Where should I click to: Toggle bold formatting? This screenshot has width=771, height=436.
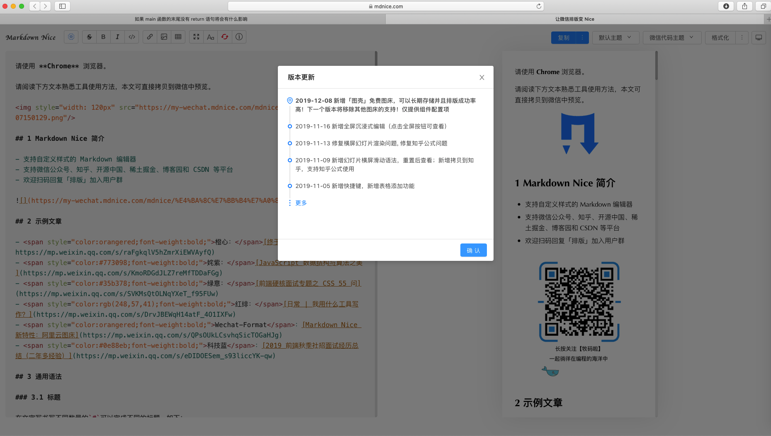pyautogui.click(x=103, y=37)
